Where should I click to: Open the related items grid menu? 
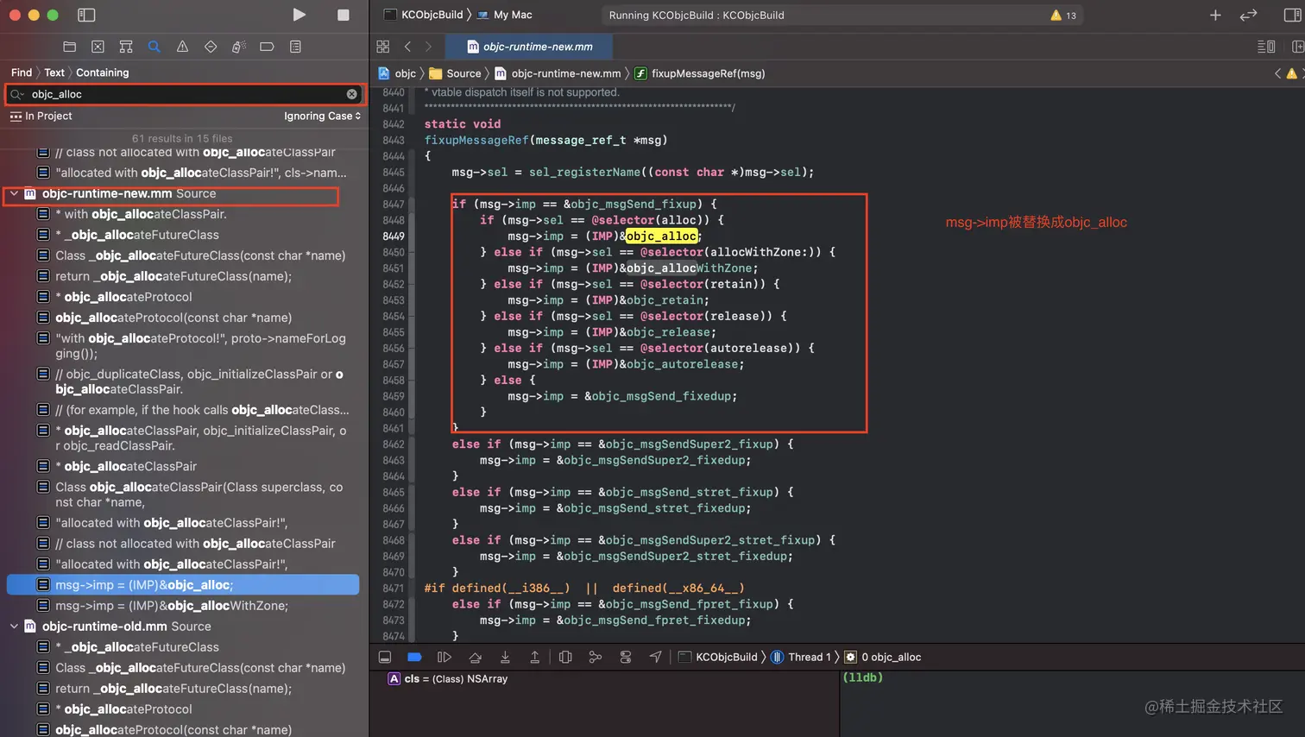pos(383,47)
